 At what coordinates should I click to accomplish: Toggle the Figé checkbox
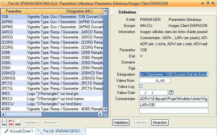pyautogui.click(x=141, y=68)
